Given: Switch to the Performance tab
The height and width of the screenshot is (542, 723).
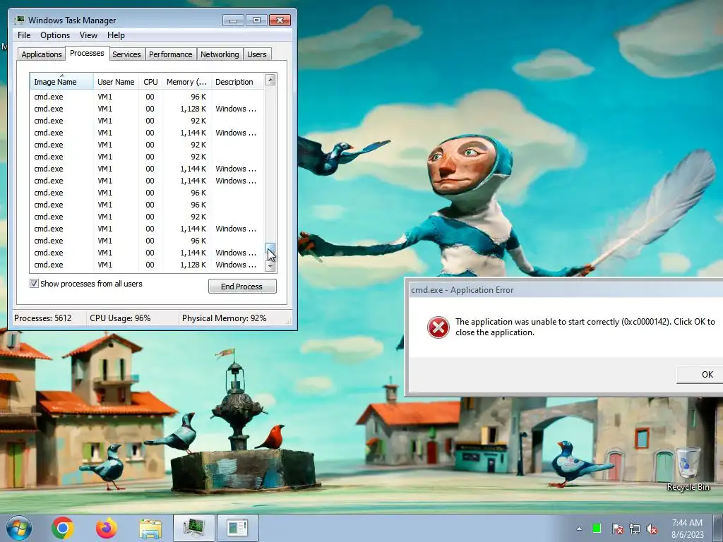Looking at the screenshot, I should pos(171,54).
